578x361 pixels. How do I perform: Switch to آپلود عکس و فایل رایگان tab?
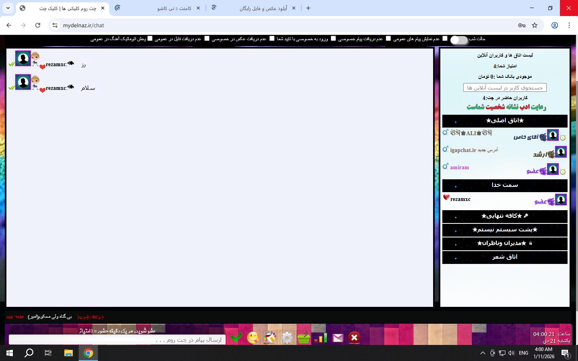263,8
